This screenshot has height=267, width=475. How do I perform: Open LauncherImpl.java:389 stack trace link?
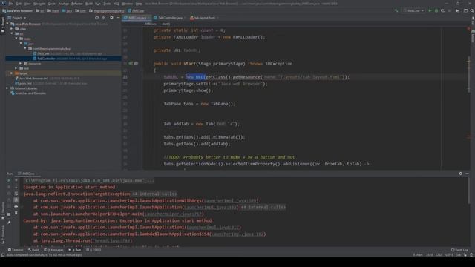[x=230, y=201]
